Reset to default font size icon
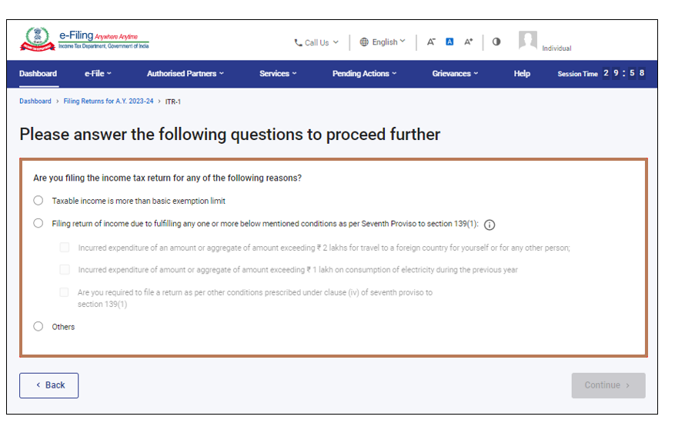Viewport: 675px width, 433px height. click(450, 42)
